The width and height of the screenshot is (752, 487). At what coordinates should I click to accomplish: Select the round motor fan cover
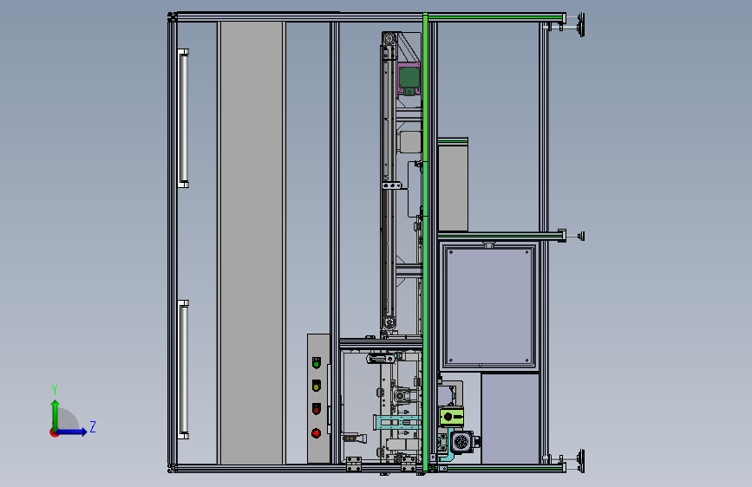click(x=461, y=441)
